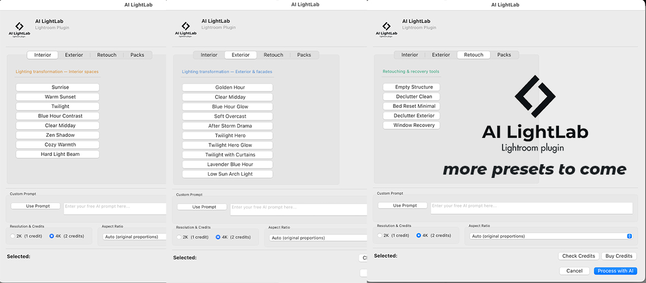Select active Retouch tab in right window
Screen dimensions: 646x283
click(474, 55)
